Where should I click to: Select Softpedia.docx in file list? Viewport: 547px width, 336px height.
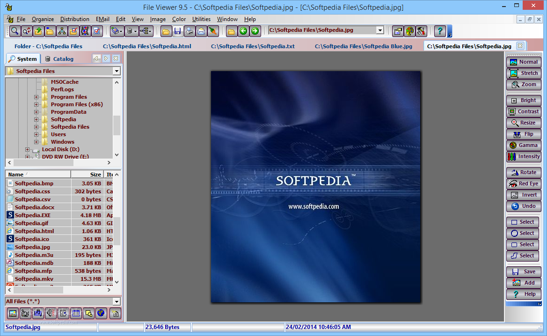(x=34, y=207)
